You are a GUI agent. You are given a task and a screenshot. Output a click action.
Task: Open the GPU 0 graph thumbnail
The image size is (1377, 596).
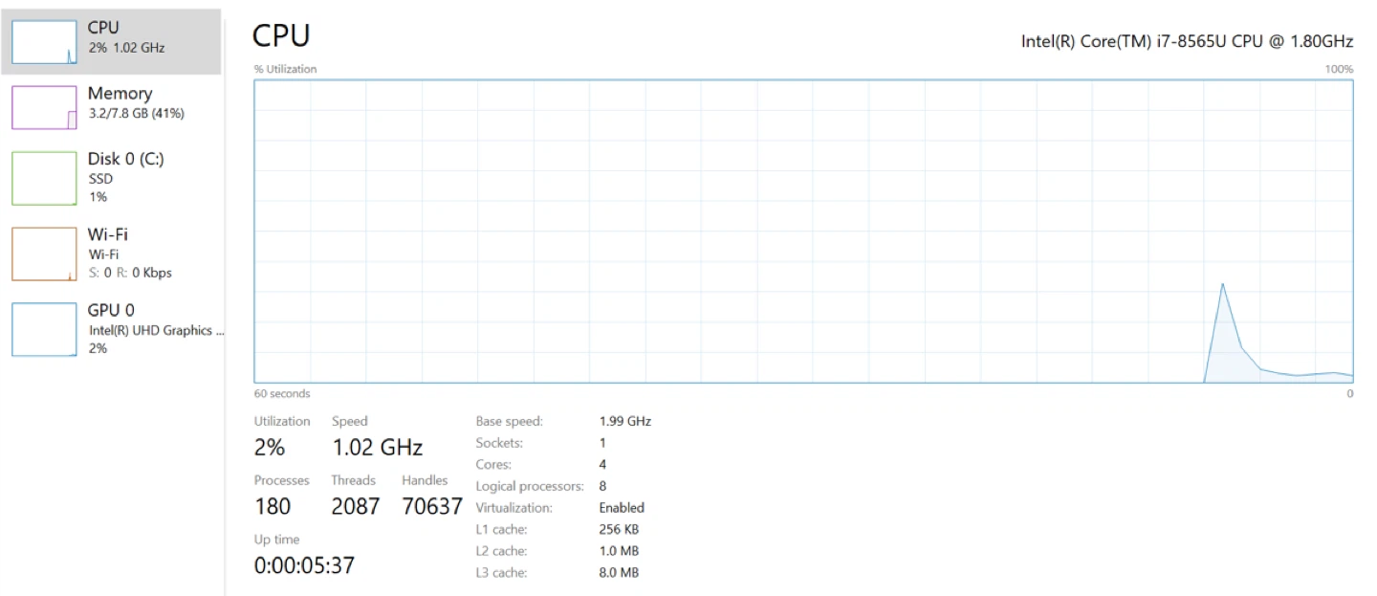(x=44, y=329)
